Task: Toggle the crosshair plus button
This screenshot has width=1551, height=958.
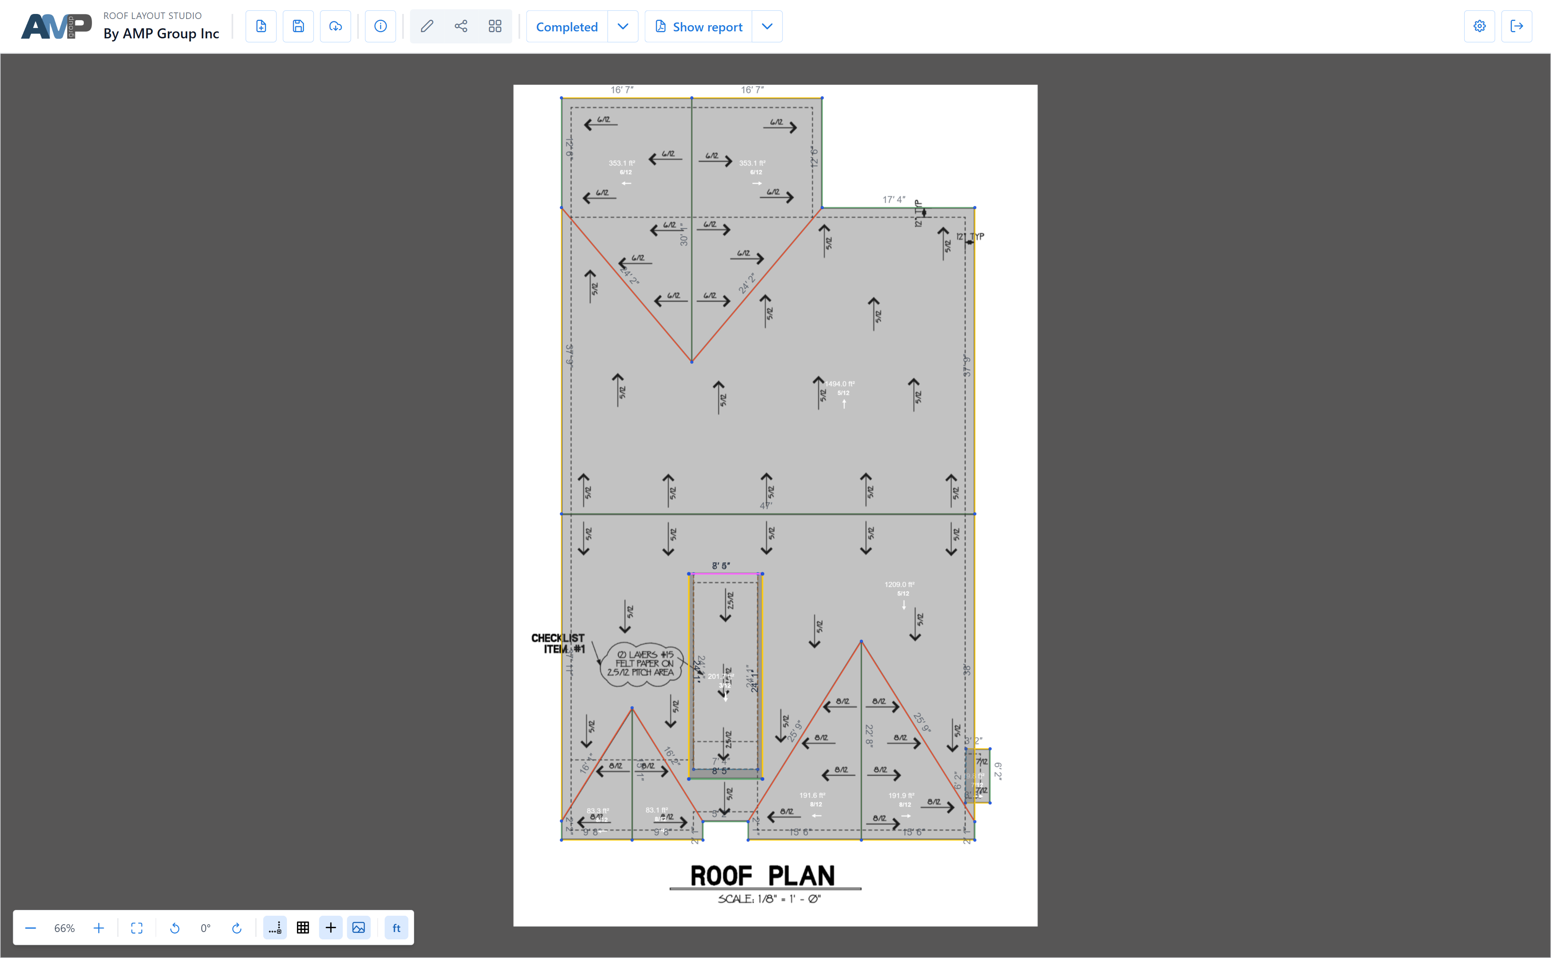Action: point(331,928)
